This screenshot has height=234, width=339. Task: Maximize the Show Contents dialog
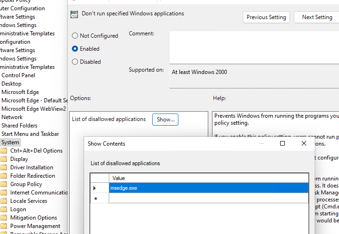[x=282, y=144]
